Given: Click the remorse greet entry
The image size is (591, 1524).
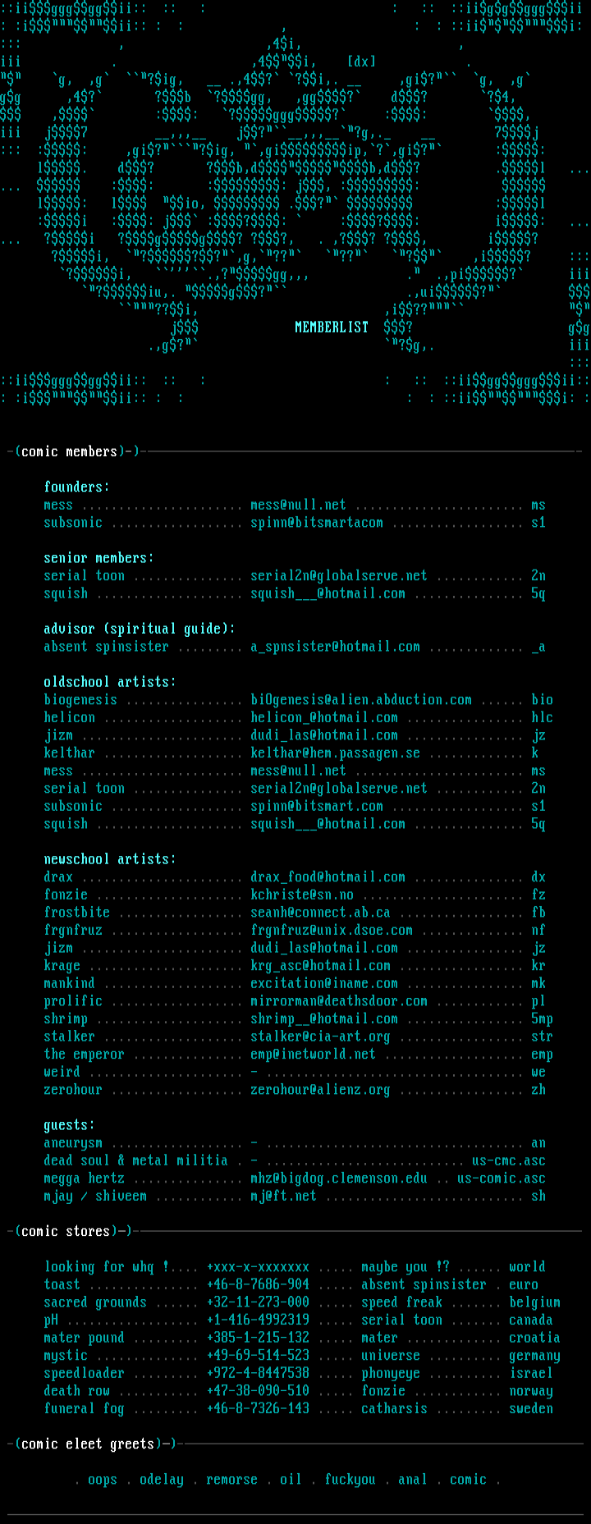Looking at the screenshot, I should click(231, 1480).
